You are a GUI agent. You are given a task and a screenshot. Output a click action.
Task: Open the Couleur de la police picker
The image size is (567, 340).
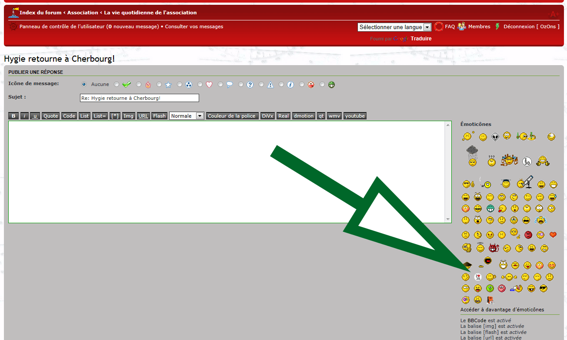click(x=232, y=116)
